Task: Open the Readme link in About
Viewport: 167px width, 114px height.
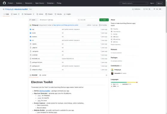Action: [115, 29]
